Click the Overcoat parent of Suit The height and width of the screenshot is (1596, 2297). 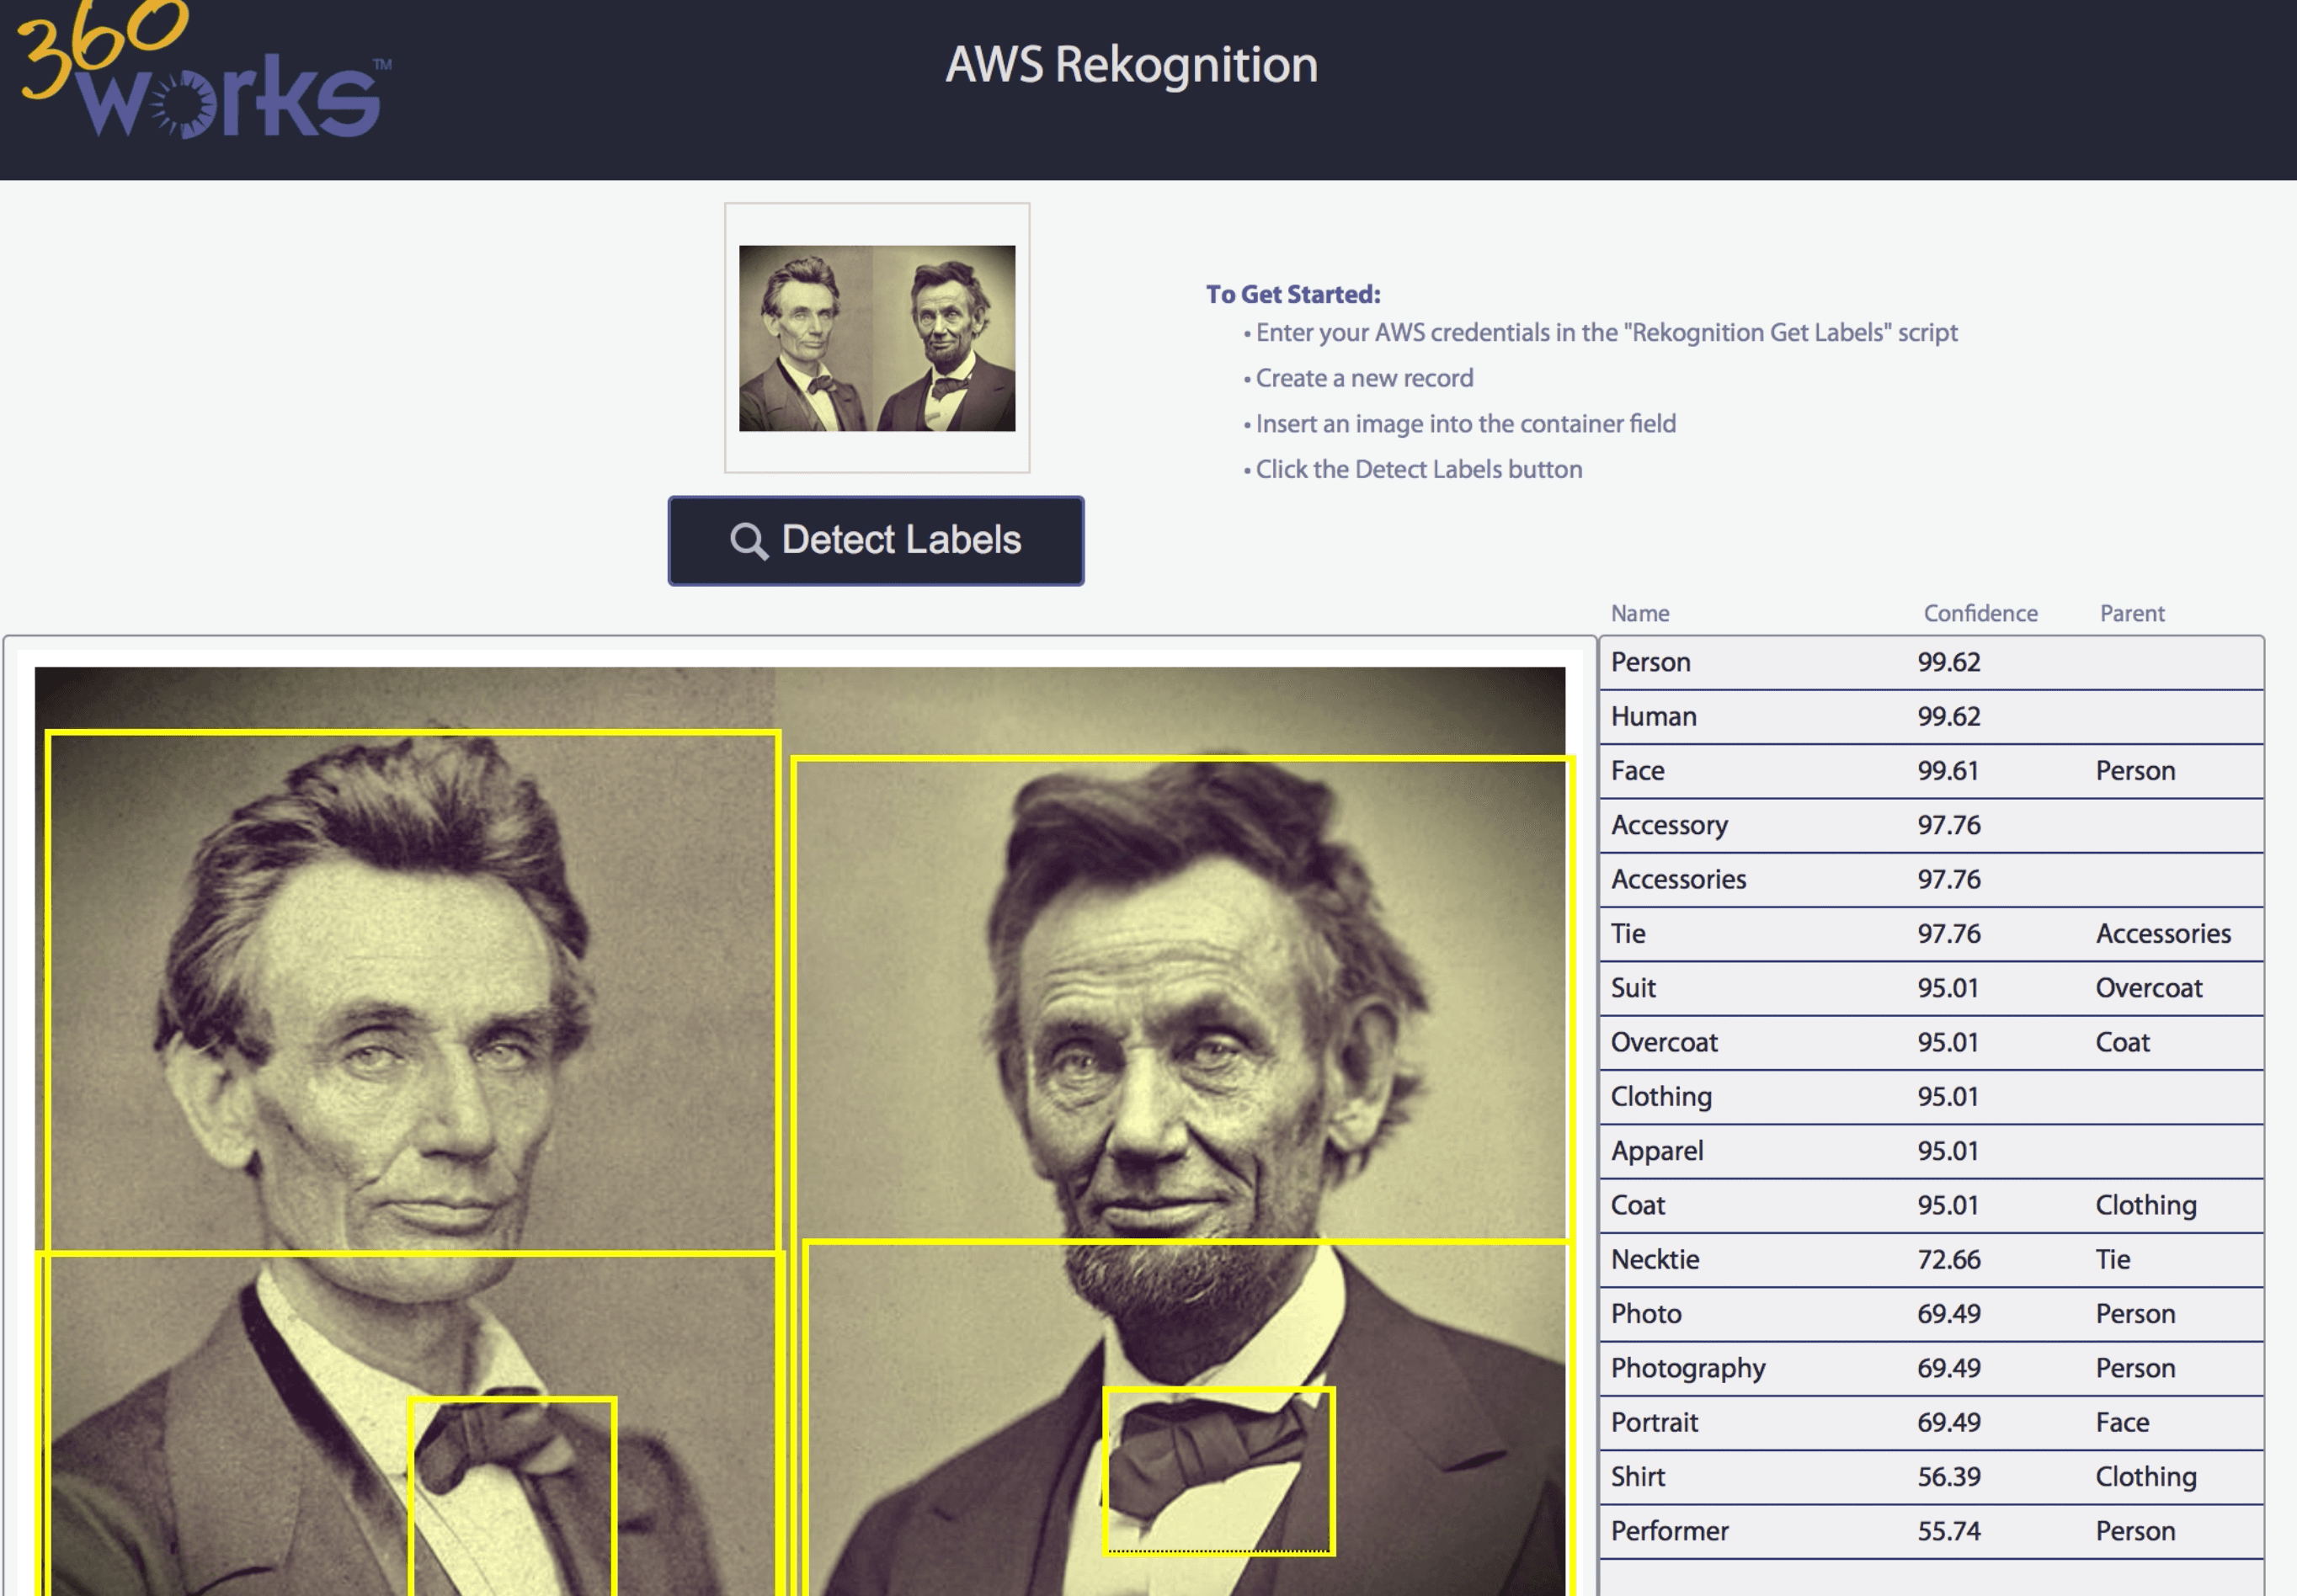tap(2149, 988)
